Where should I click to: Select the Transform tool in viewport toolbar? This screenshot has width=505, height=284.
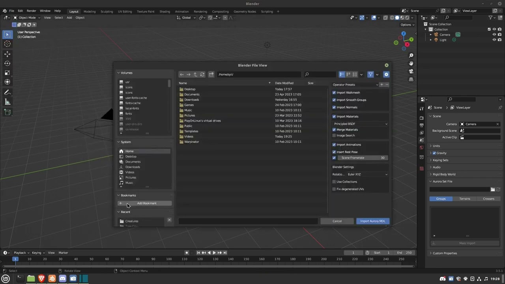pyautogui.click(x=7, y=82)
